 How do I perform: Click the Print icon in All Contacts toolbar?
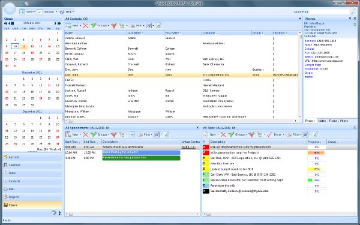pos(133,25)
